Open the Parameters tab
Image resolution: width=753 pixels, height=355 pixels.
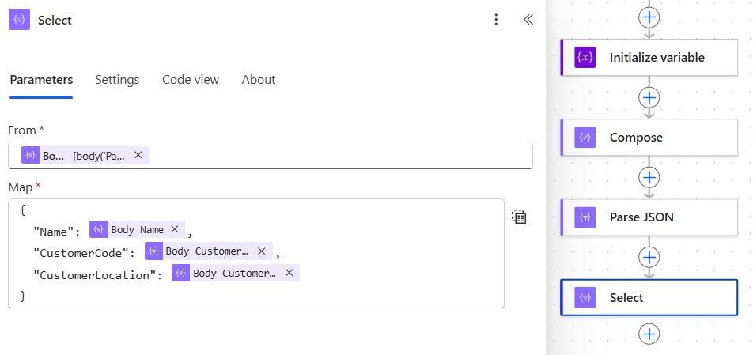coord(41,80)
